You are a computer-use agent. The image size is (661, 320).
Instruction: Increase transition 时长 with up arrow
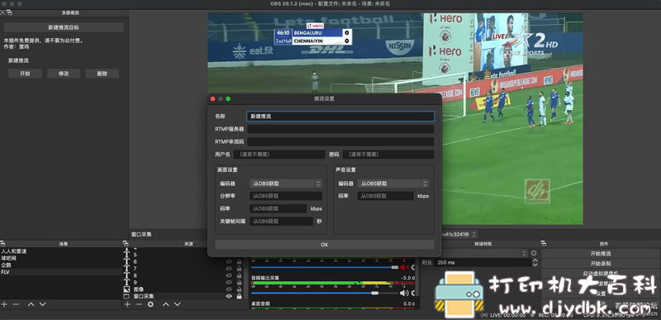[535, 260]
